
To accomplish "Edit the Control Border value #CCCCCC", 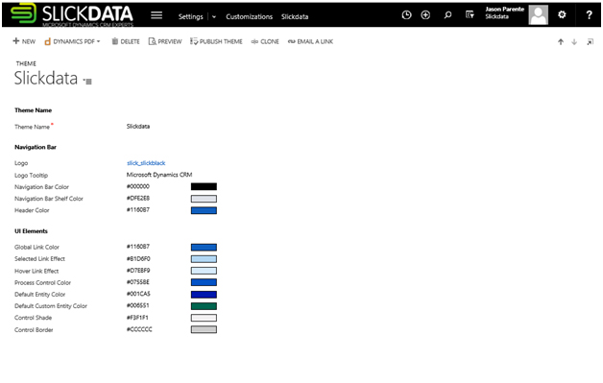I will point(139,329).
